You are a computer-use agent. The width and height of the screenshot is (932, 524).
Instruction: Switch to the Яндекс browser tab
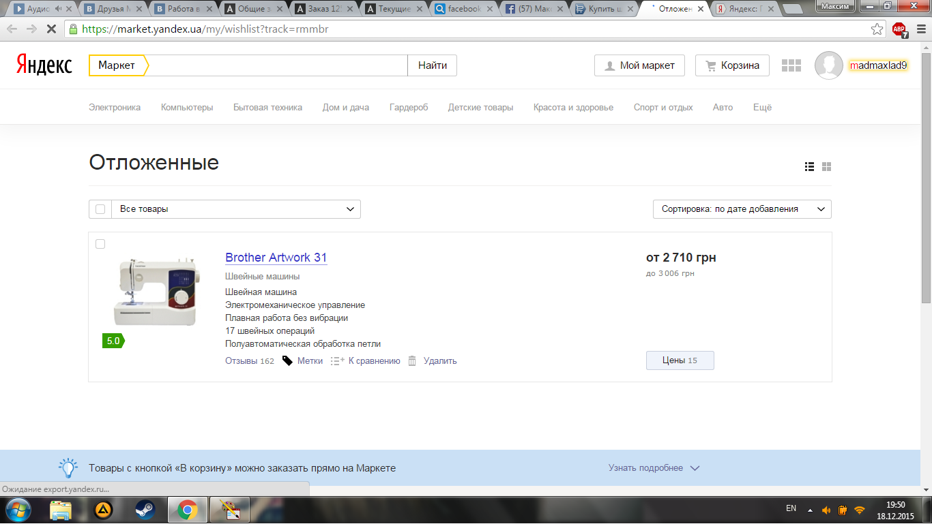point(745,9)
